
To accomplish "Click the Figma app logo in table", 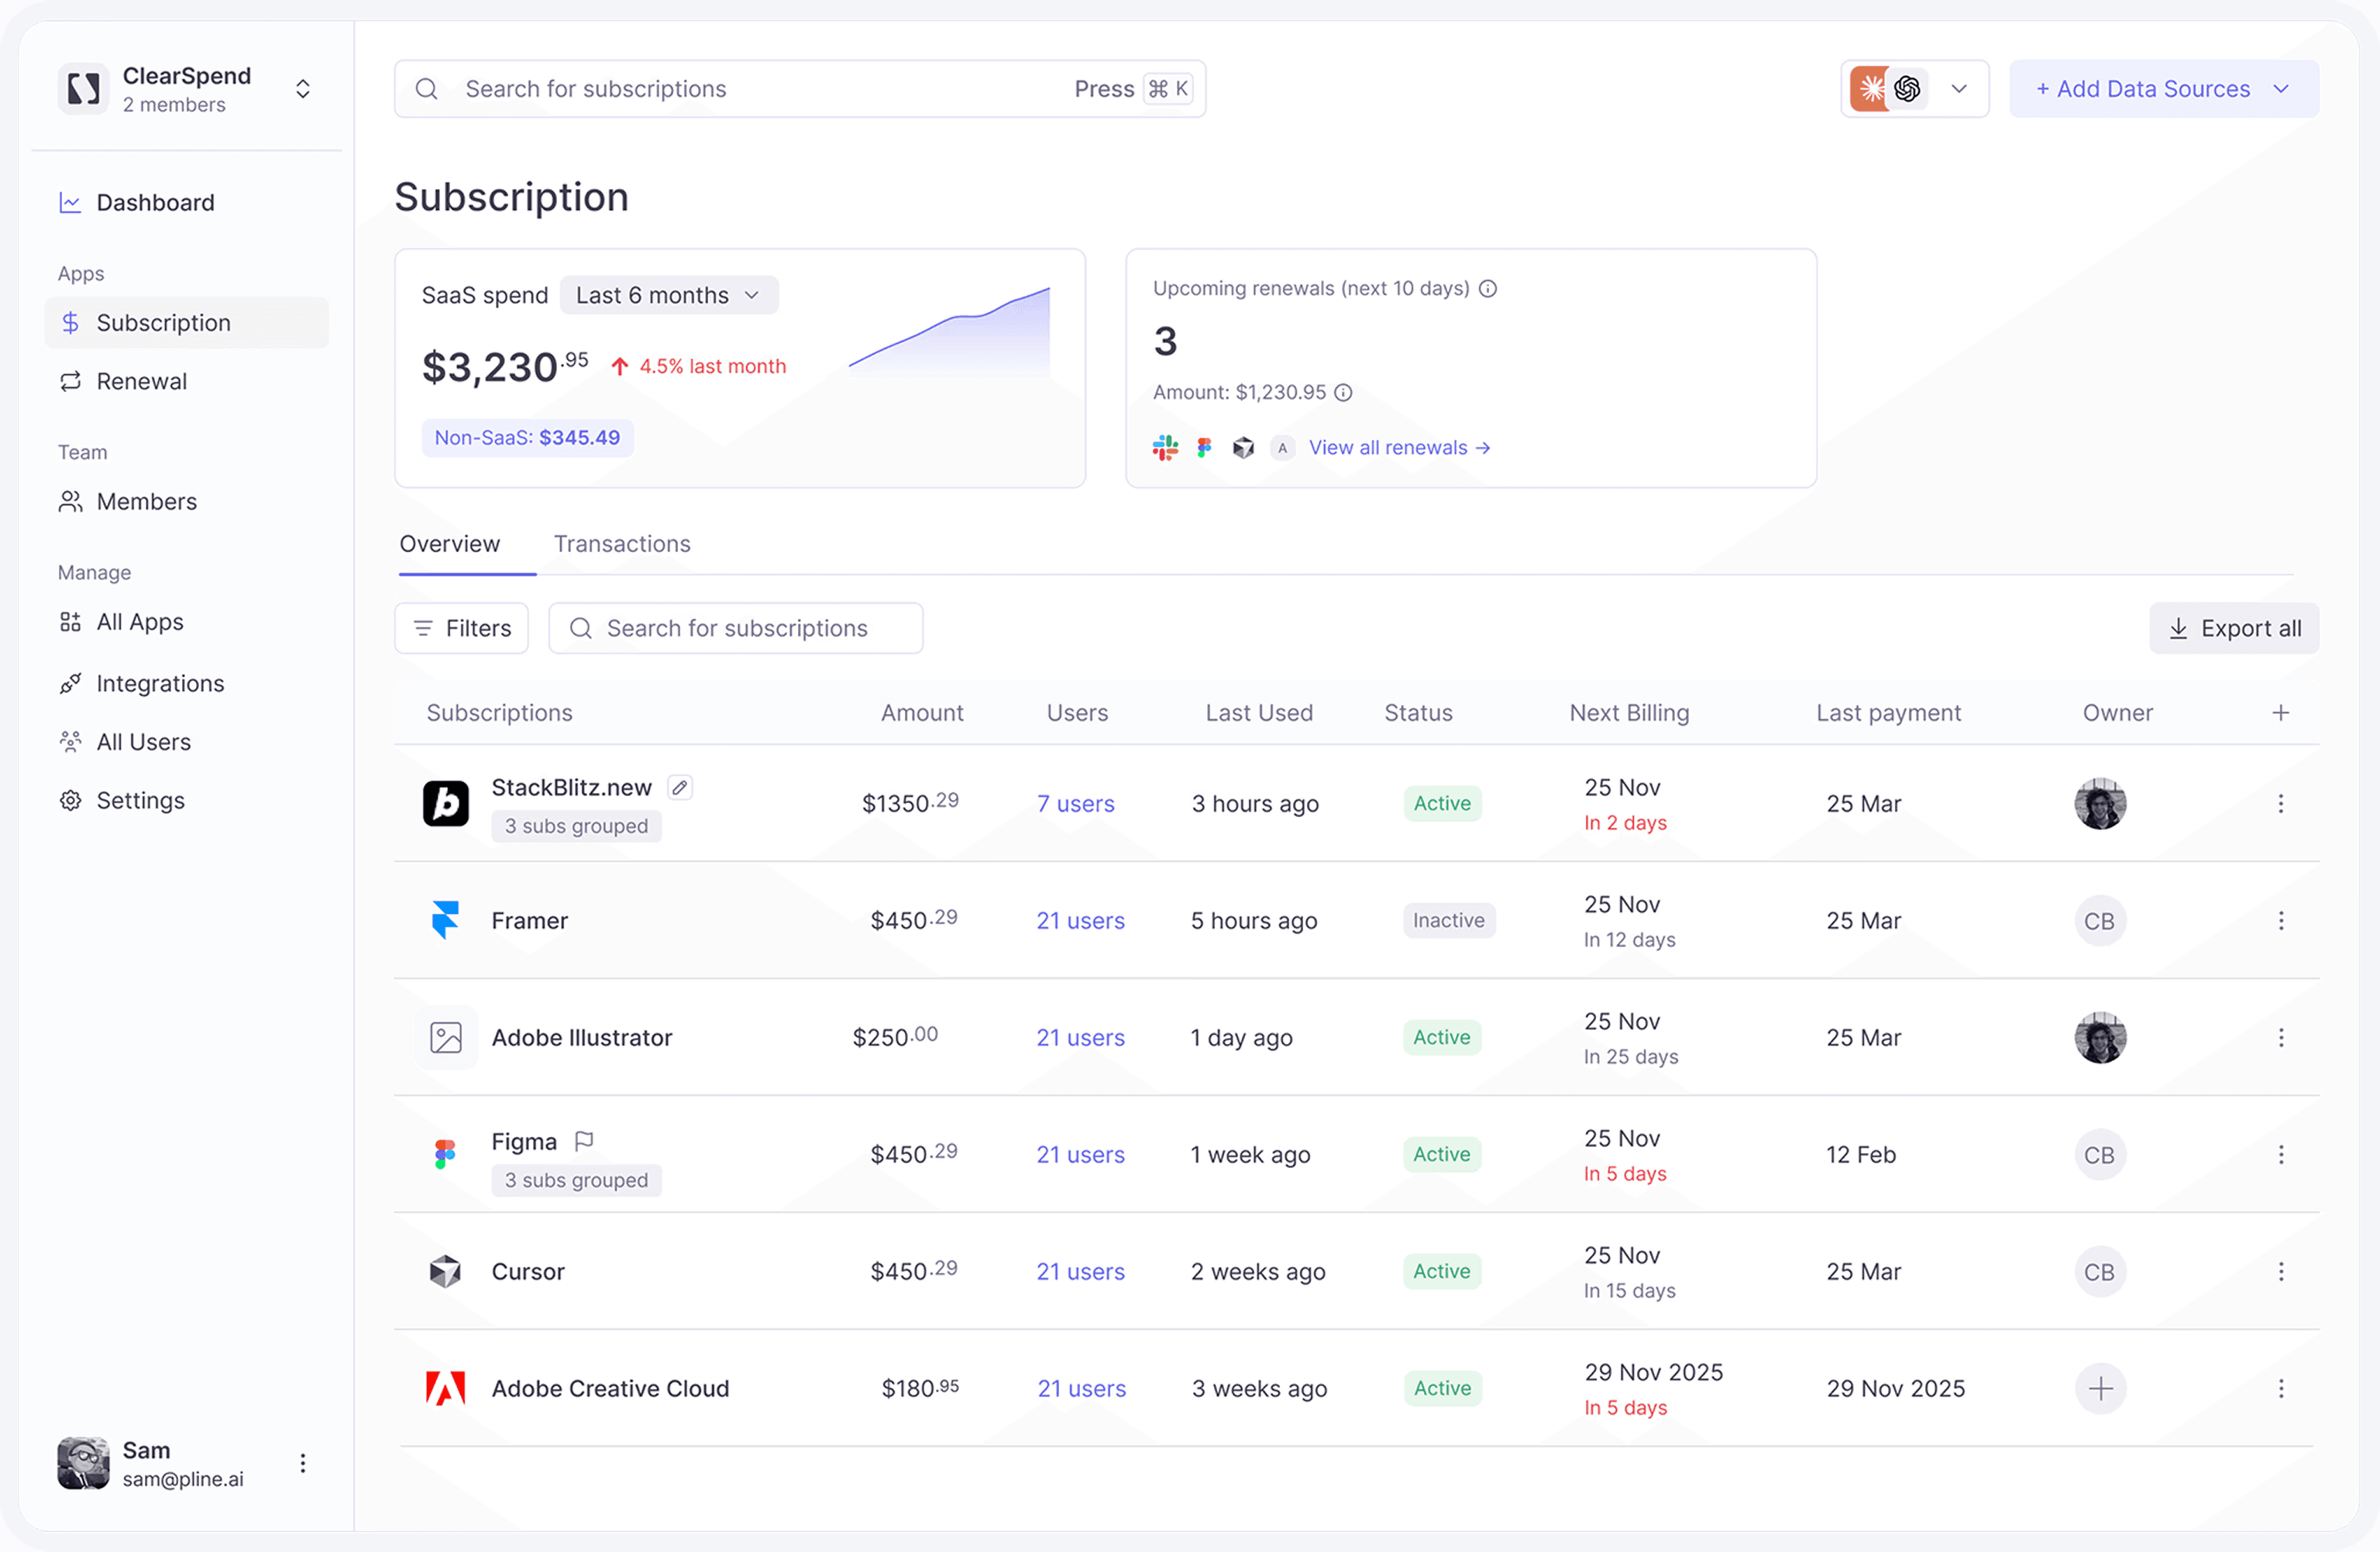I will 446,1155.
